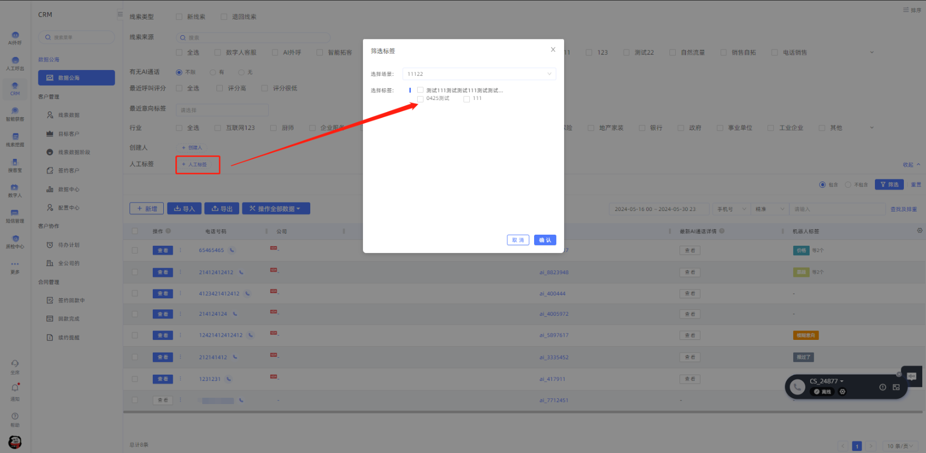Click phone icon next to 65465465

pos(232,250)
